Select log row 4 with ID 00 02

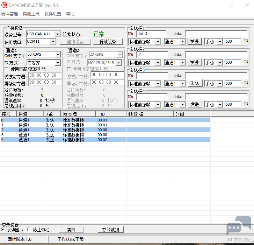point(105,140)
